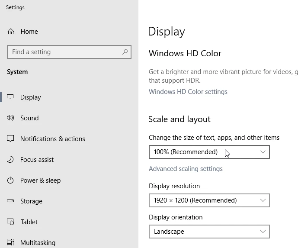Focus the Find a setting field
This screenshot has height=248, width=298.
pyautogui.click(x=69, y=52)
